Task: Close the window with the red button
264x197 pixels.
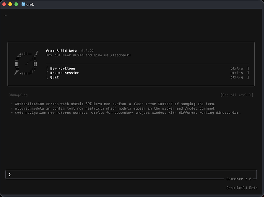Action: tap(4, 4)
